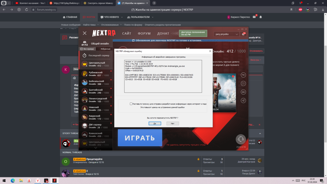Select the Рублевский server
Image resolution: width=327 pixels, height=184 pixels.
click(x=96, y=74)
